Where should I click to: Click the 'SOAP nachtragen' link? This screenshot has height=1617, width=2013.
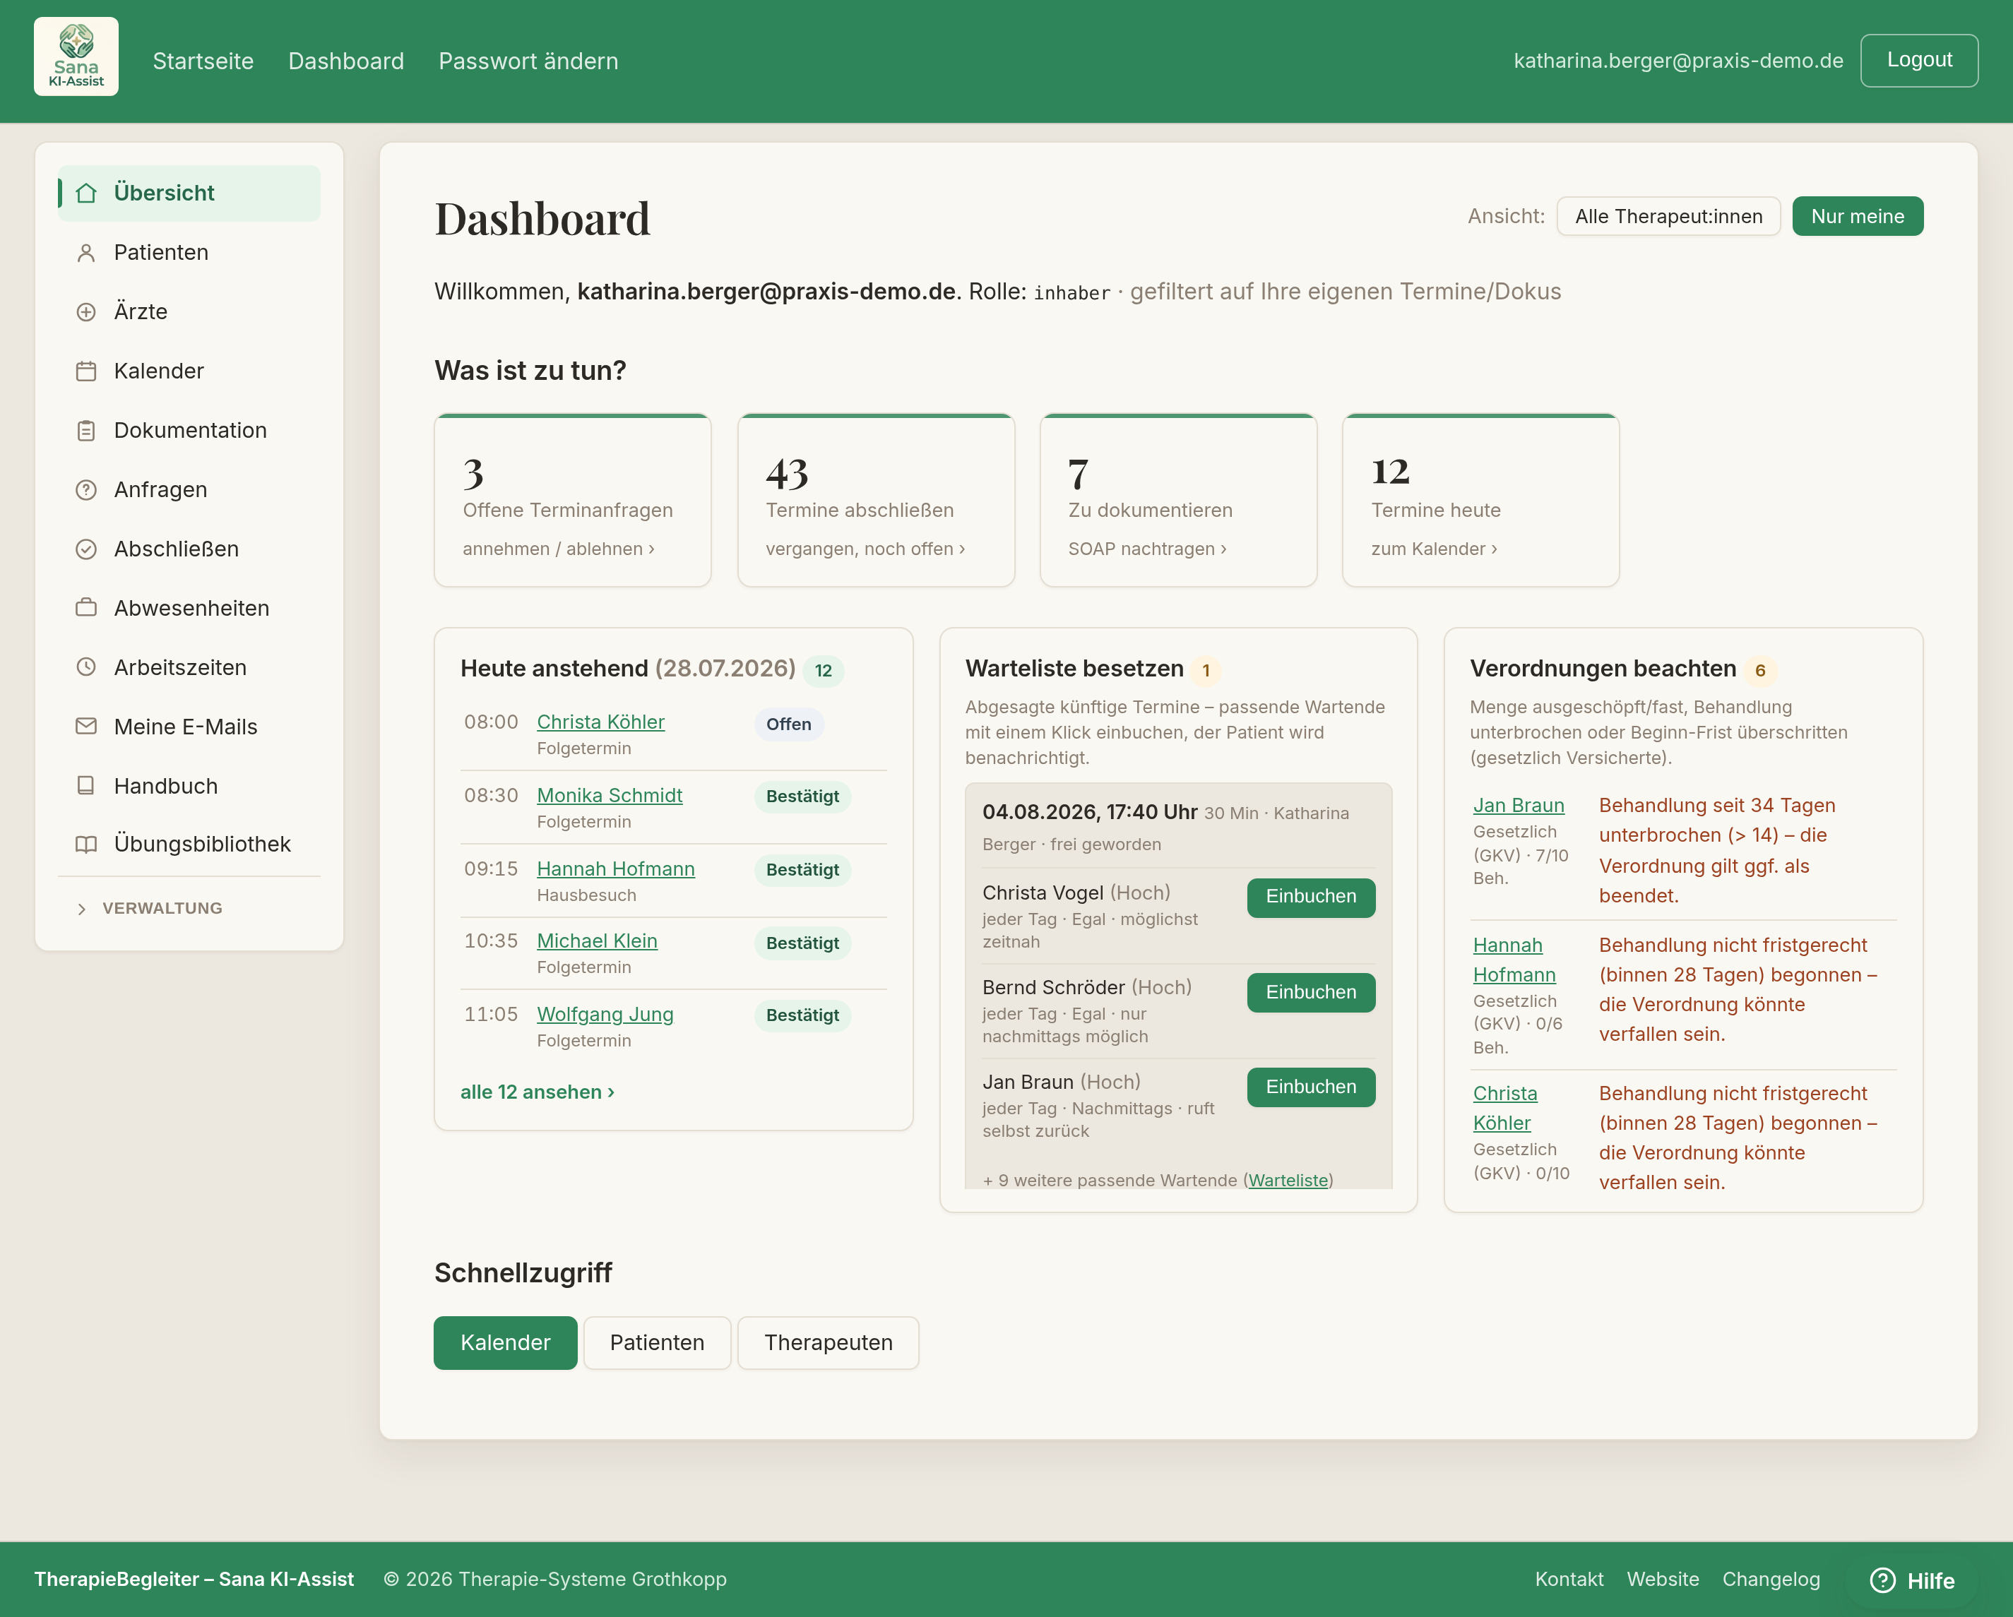(1146, 549)
